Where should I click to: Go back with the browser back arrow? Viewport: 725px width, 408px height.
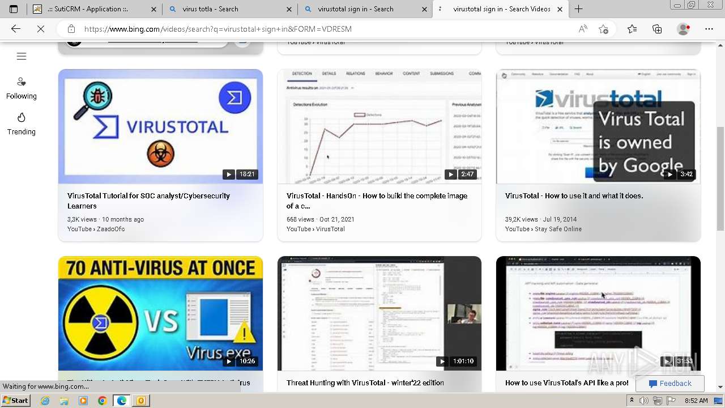16,29
